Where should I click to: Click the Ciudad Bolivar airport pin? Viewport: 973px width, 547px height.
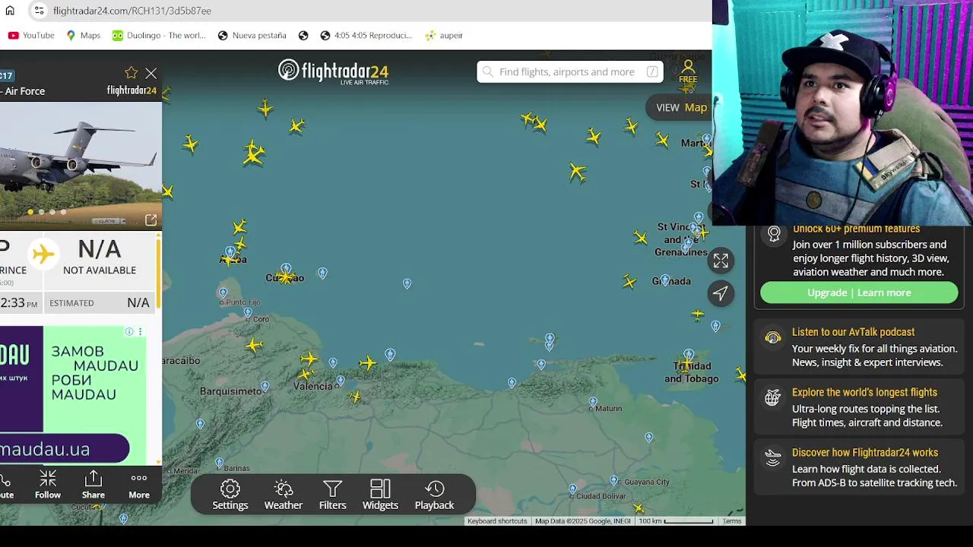572,490
